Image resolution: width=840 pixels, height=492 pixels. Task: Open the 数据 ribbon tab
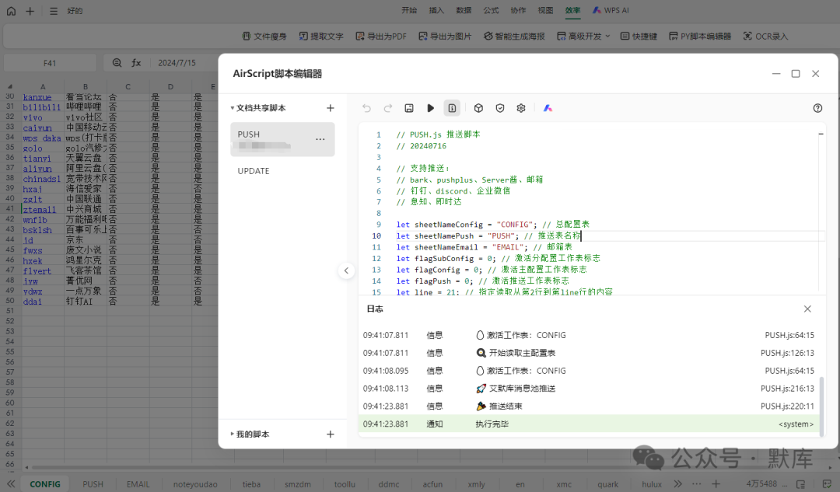[464, 10]
